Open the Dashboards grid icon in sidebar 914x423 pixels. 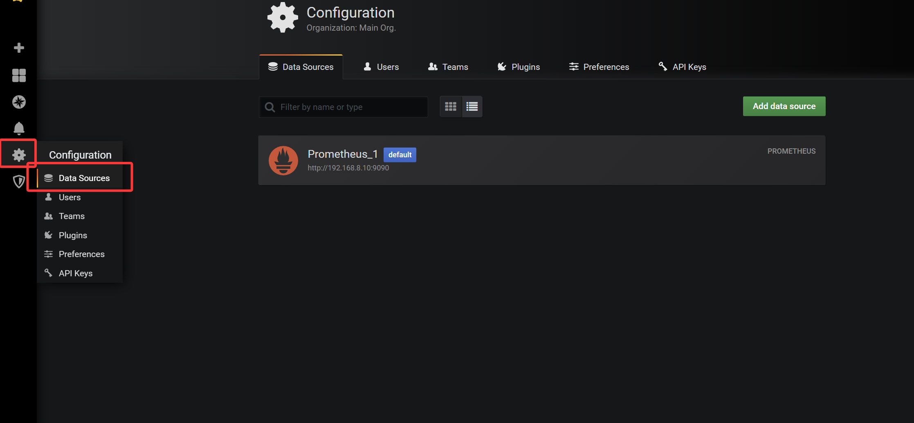(x=19, y=75)
